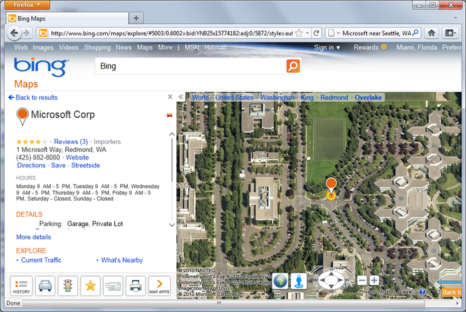Viewport: 466px width, 312px height.
Task: Open Map Apps button
Action: (159, 286)
